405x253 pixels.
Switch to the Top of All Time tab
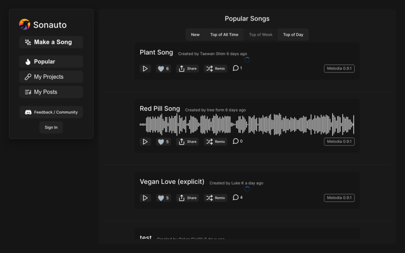(224, 35)
